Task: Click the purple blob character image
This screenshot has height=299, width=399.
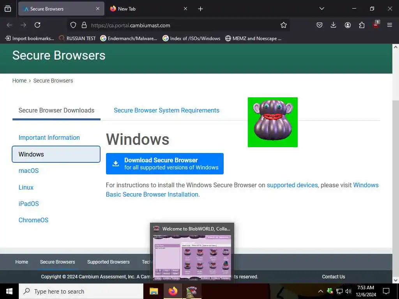Action: click(273, 122)
